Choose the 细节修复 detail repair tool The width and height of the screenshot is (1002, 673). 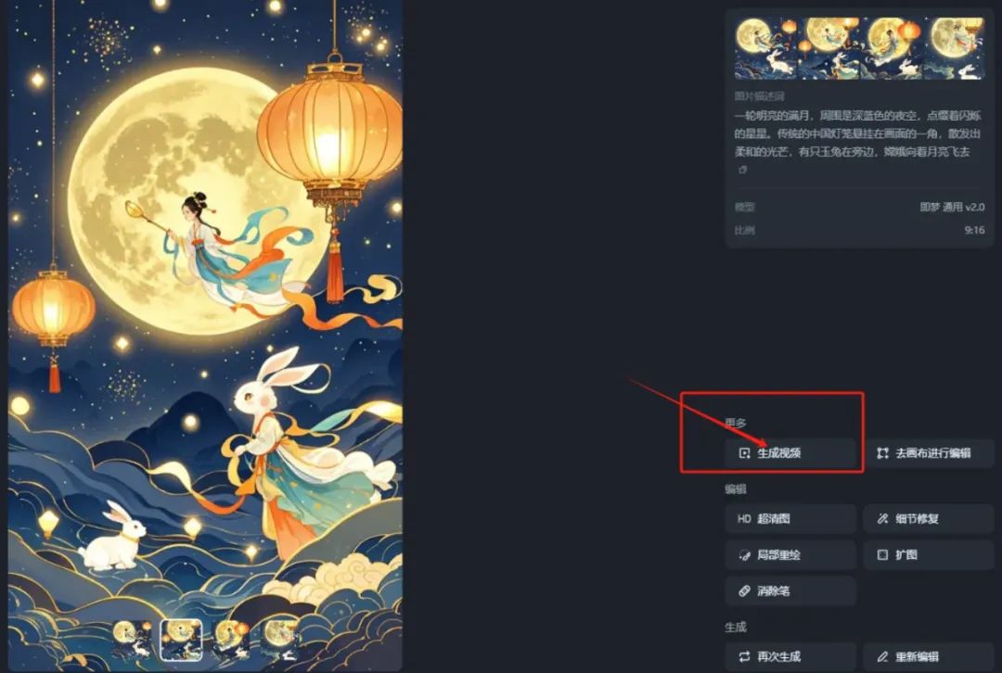pyautogui.click(x=929, y=518)
